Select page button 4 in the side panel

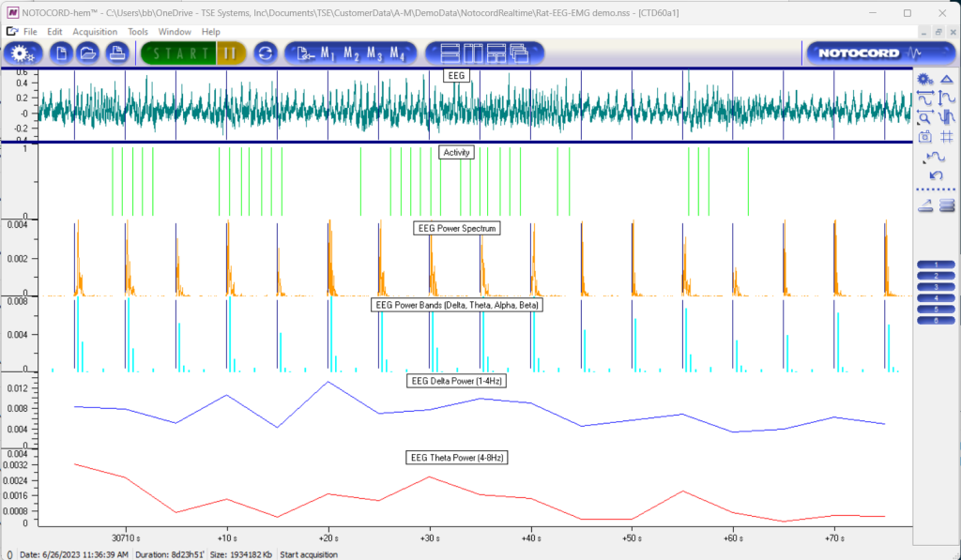point(936,297)
